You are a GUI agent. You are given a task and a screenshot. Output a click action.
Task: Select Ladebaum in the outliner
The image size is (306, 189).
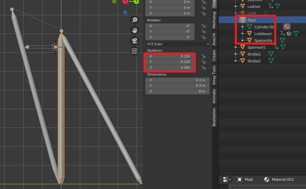pos(263,33)
